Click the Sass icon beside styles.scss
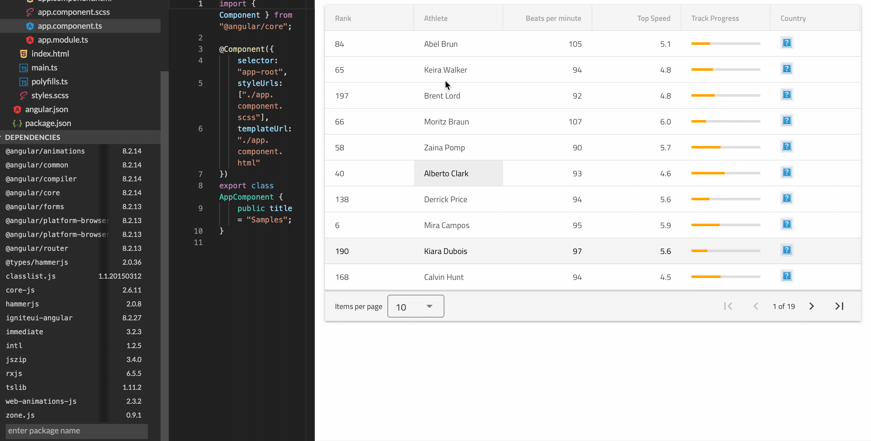 [23, 96]
